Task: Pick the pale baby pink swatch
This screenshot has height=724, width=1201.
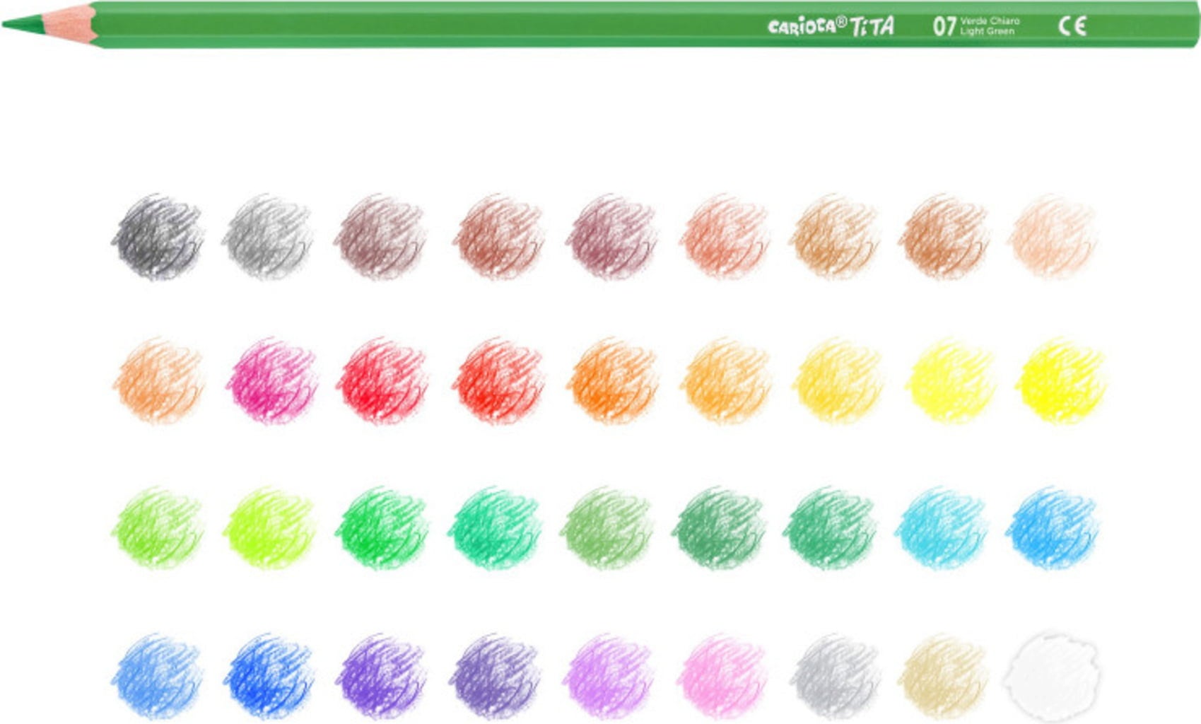Action: click(x=722, y=675)
